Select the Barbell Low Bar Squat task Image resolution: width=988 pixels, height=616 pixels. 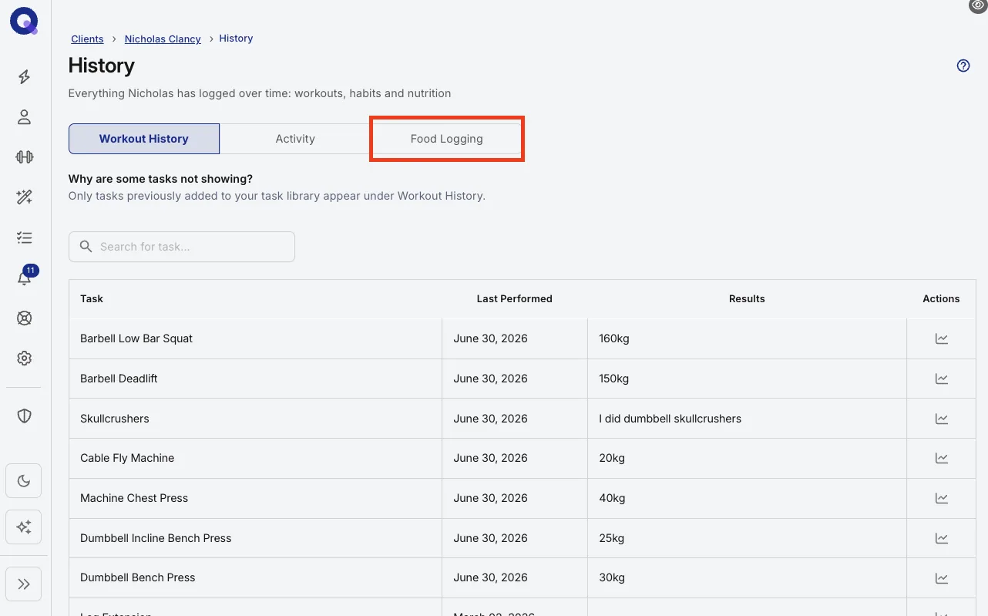point(136,338)
